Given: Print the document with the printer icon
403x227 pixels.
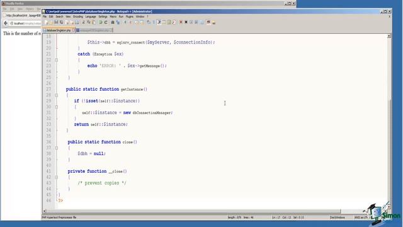Looking at the screenshot, I should [77, 23].
